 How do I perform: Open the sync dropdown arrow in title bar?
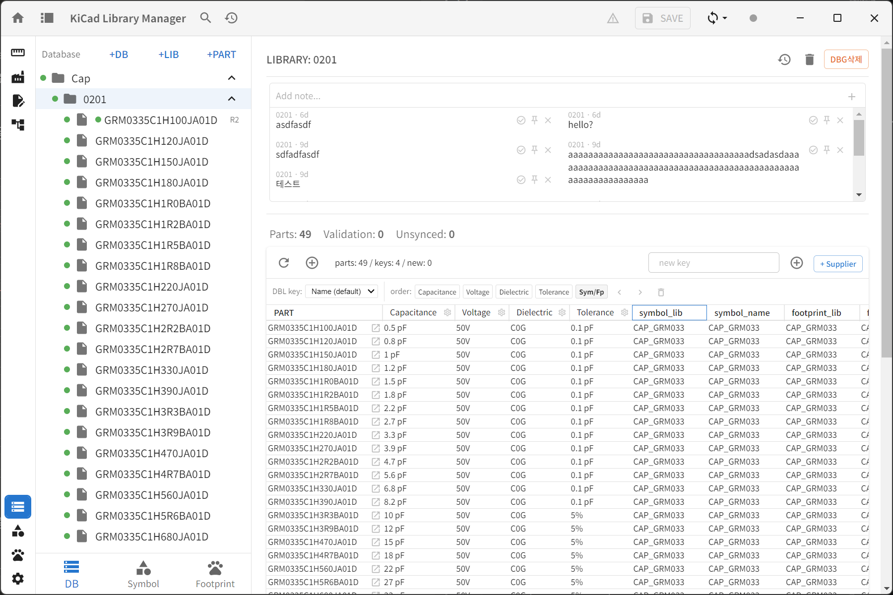click(x=725, y=18)
